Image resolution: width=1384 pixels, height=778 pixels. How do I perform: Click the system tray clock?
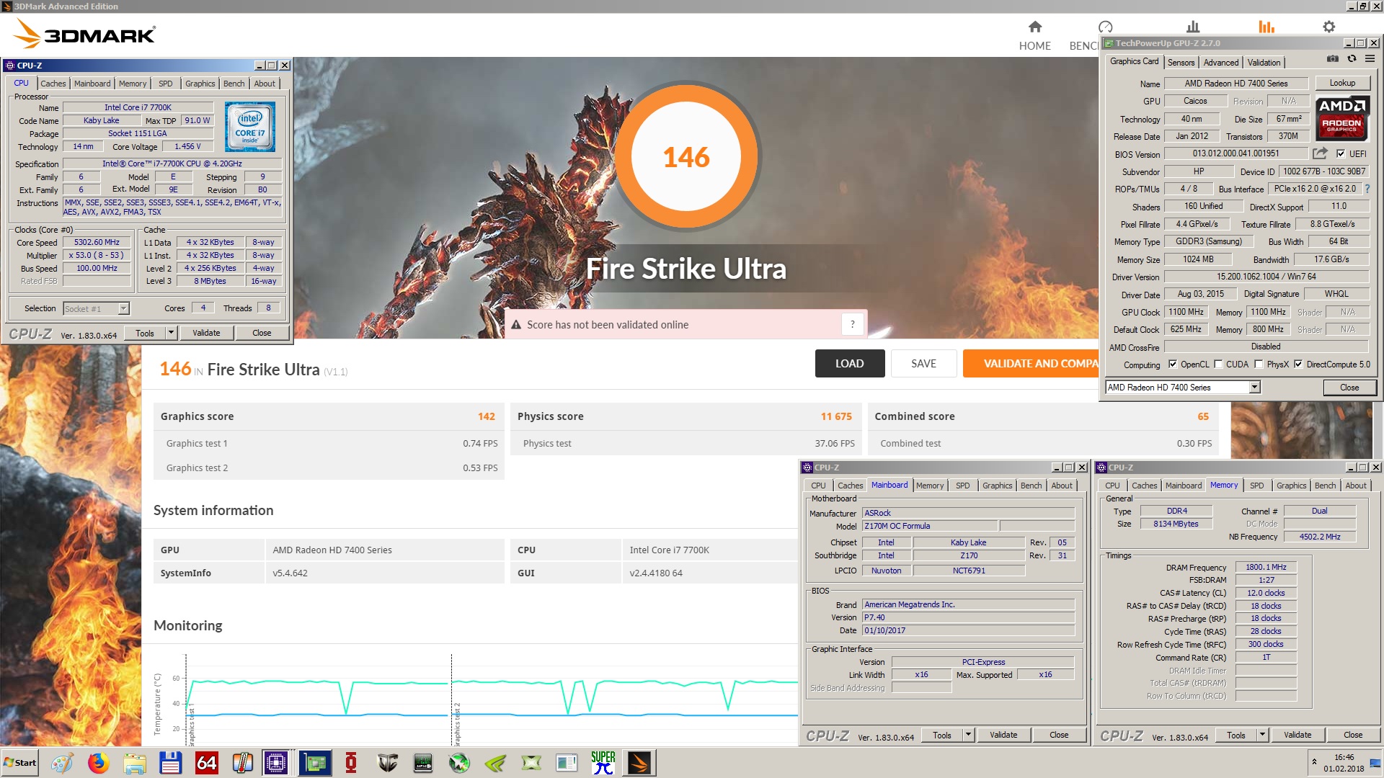pos(1344,763)
